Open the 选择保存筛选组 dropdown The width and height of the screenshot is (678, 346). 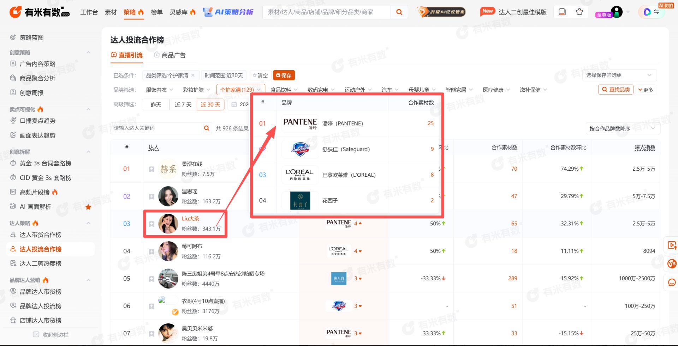point(619,75)
